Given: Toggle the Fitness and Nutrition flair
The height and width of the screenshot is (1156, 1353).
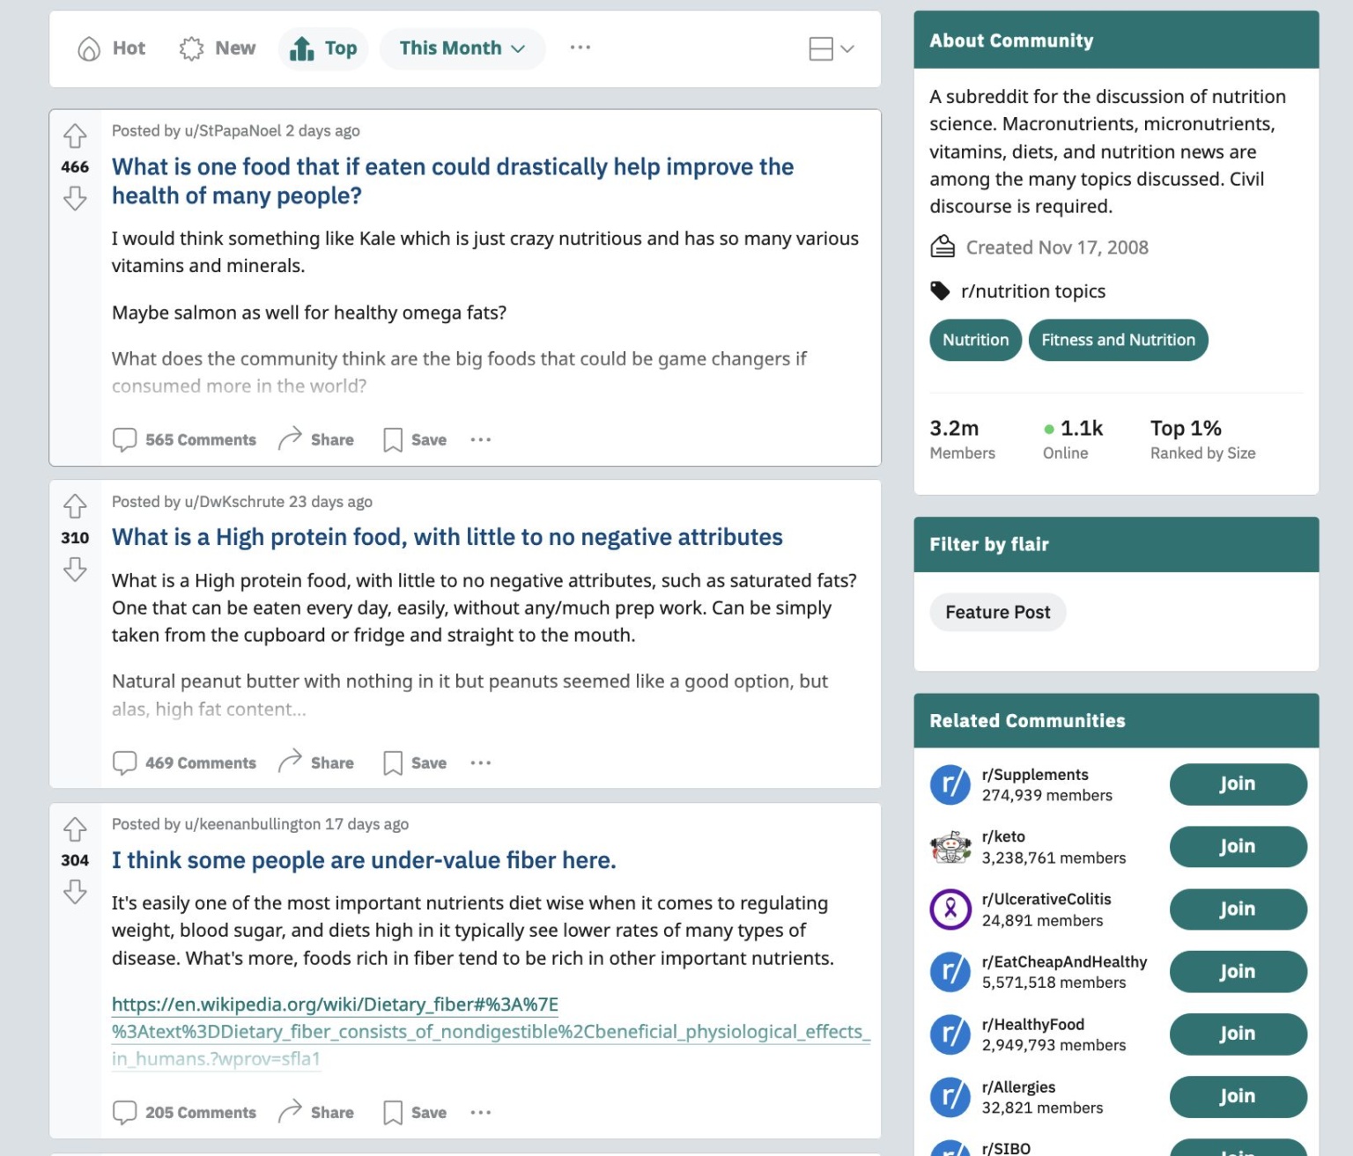Looking at the screenshot, I should click(x=1118, y=340).
